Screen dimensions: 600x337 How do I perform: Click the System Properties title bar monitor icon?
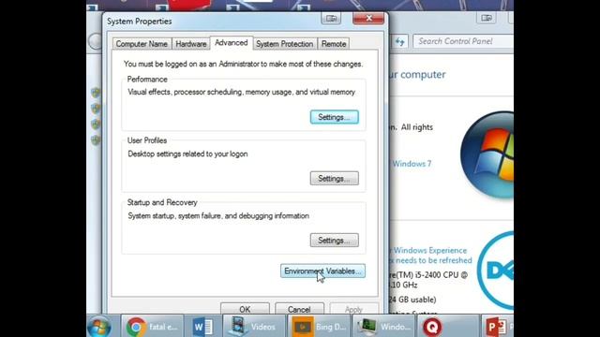331,19
